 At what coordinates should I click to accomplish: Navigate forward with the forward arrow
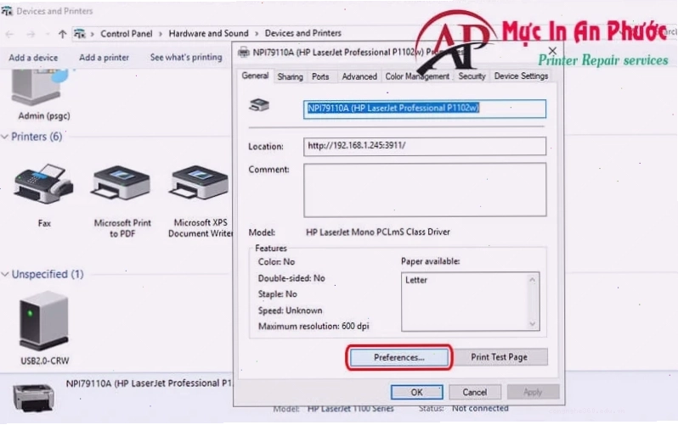pyautogui.click(x=31, y=34)
